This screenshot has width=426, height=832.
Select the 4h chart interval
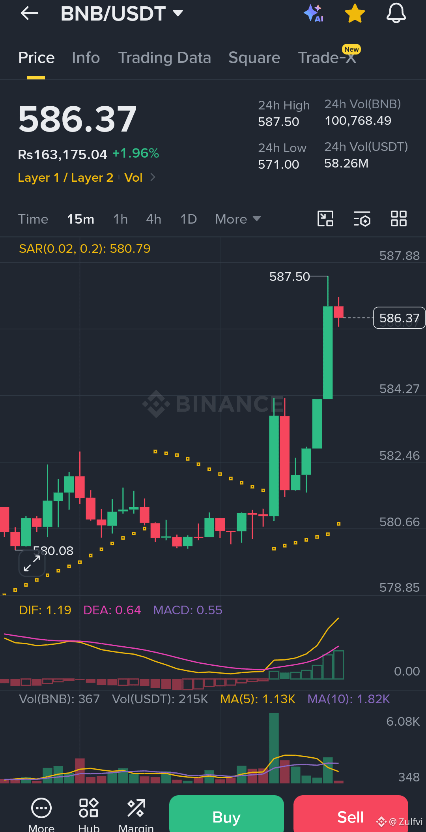point(154,219)
